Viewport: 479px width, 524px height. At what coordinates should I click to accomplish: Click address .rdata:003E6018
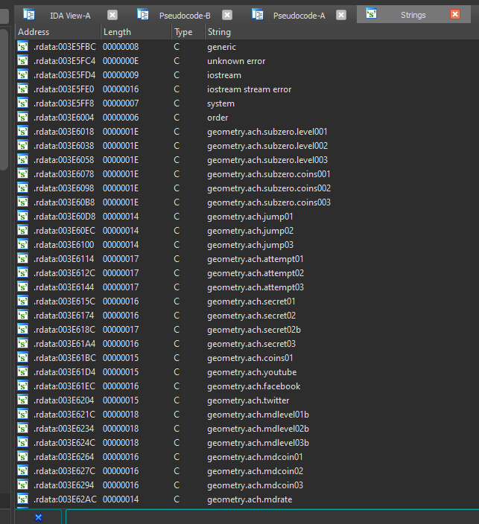[x=63, y=131]
